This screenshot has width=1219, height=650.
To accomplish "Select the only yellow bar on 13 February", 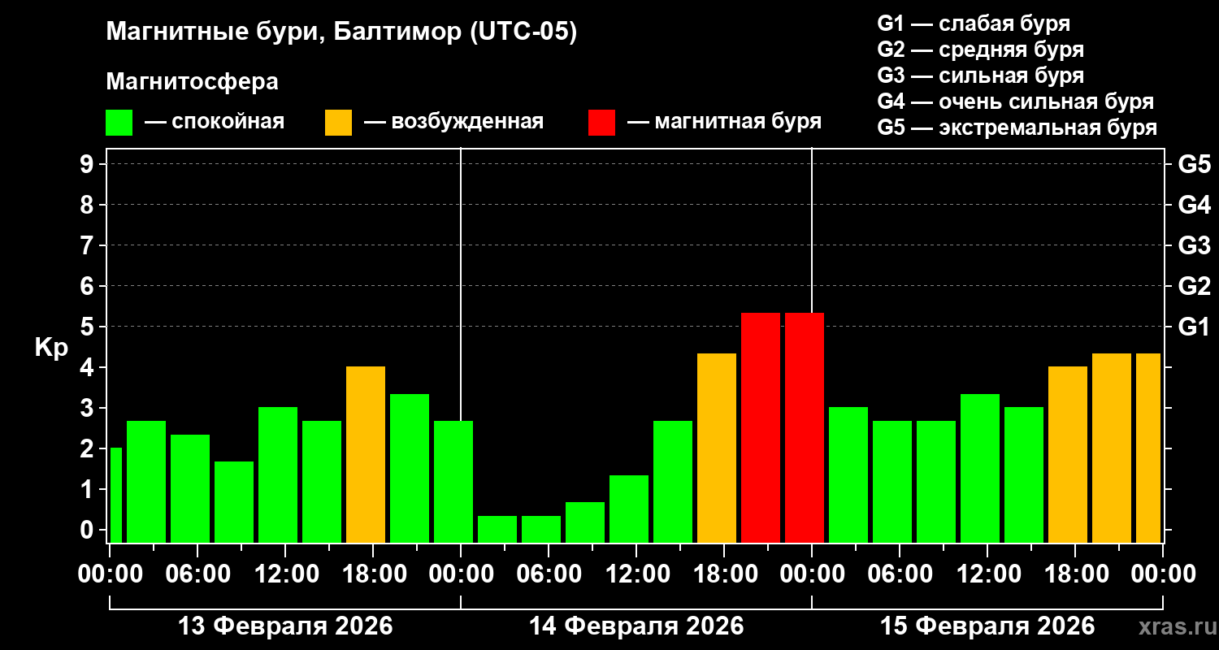I will click(x=366, y=455).
